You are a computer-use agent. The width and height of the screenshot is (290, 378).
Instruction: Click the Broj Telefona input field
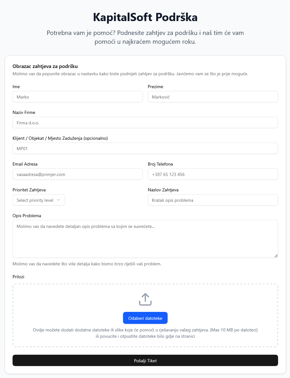pyautogui.click(x=213, y=174)
